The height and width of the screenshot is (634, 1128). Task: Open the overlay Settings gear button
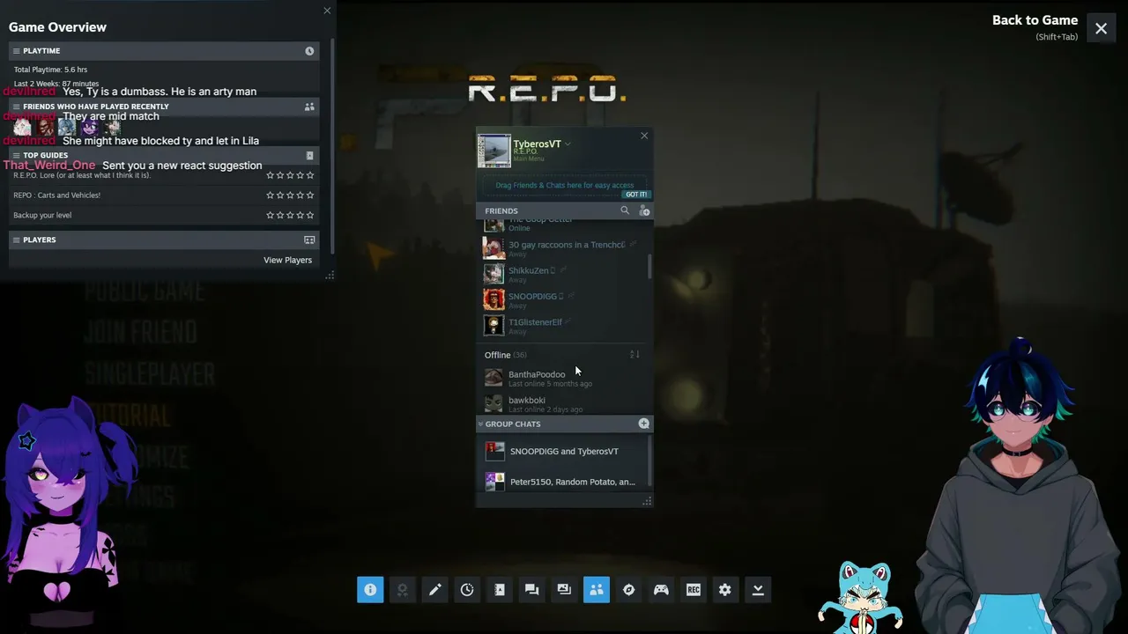click(725, 590)
